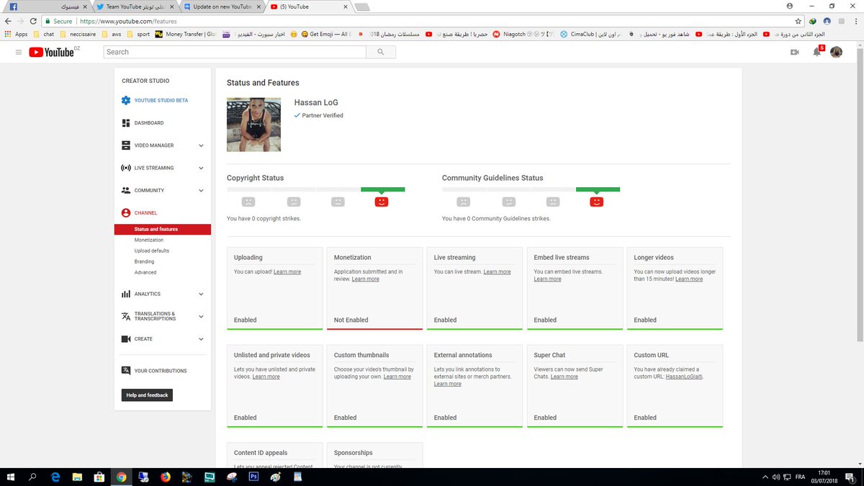Open the YouTube hamburger guide menu

pyautogui.click(x=19, y=52)
